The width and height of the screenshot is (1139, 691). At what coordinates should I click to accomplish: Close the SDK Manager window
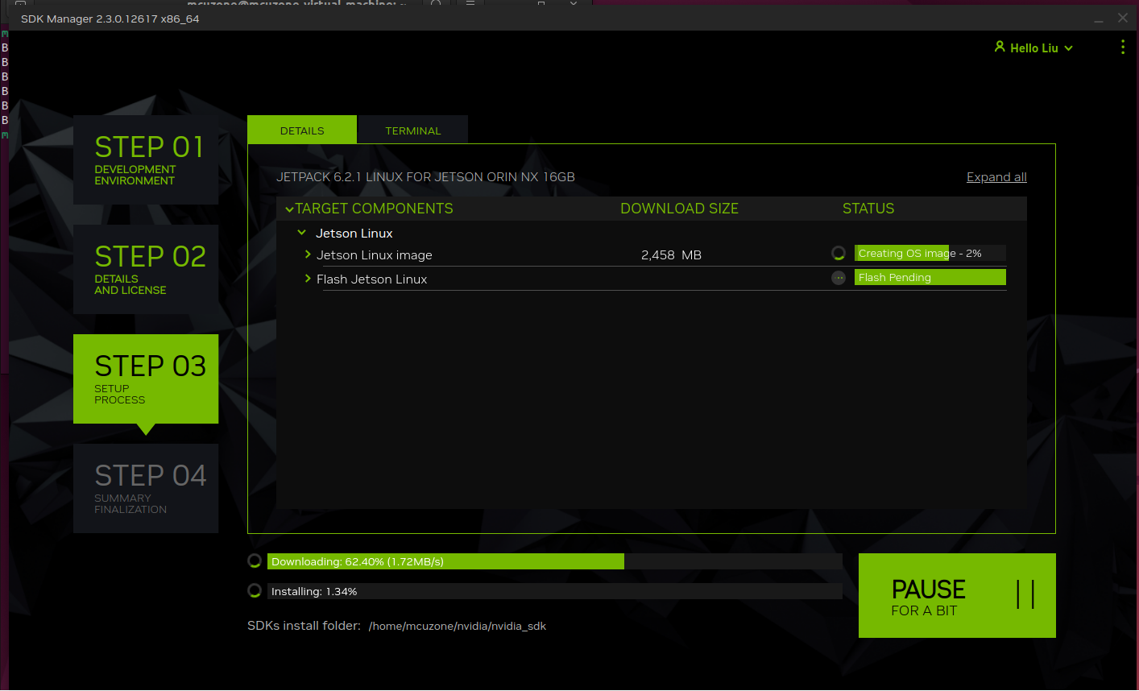tap(1122, 18)
